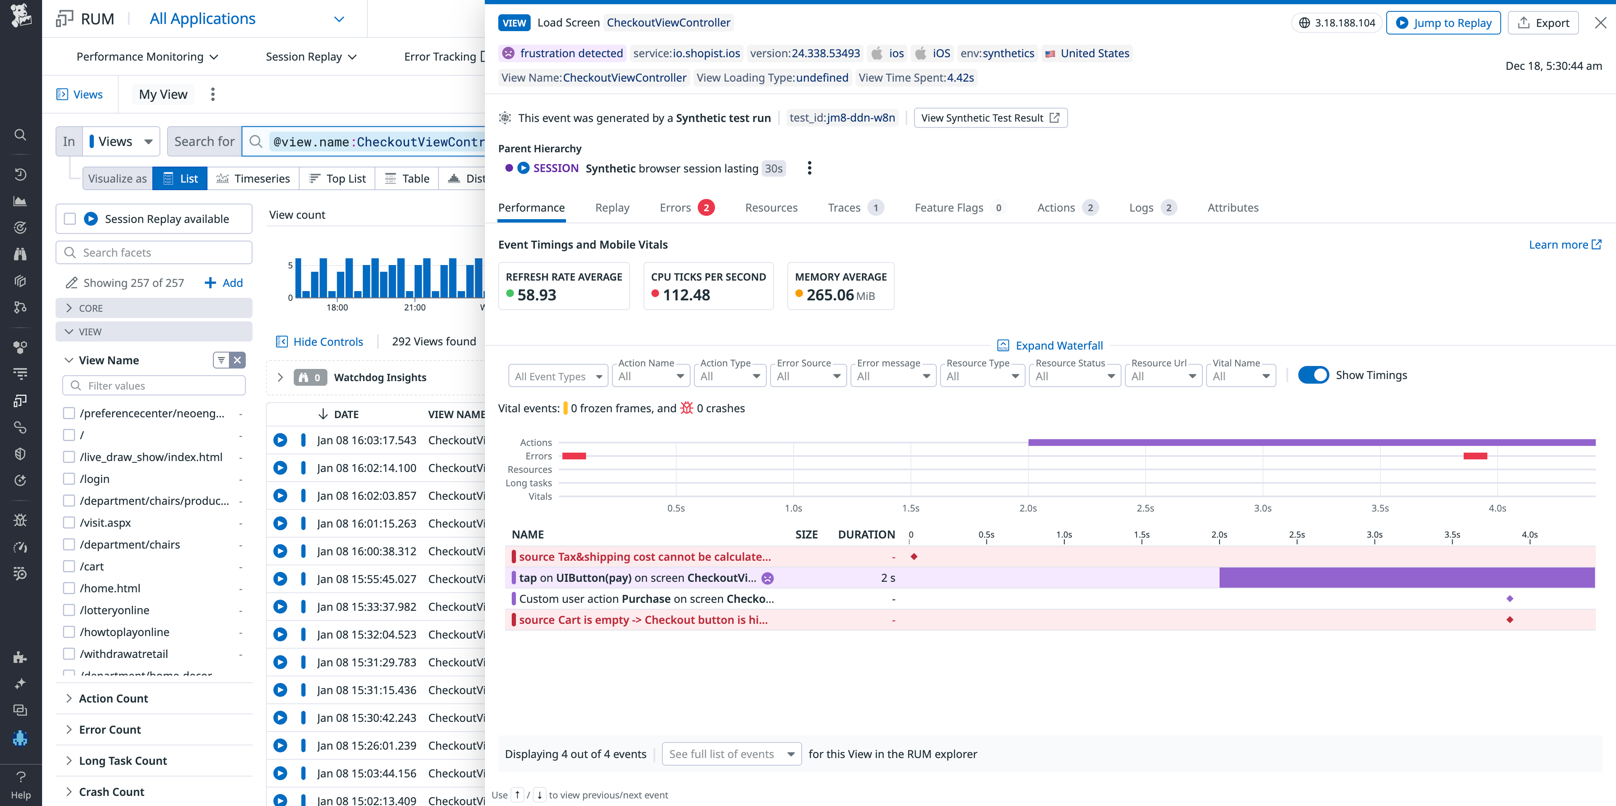Click the Datadog dog logo at top left

(21, 18)
